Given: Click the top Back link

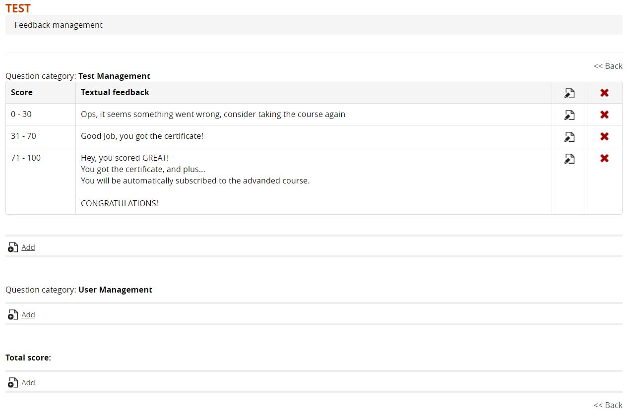Looking at the screenshot, I should pos(608,66).
